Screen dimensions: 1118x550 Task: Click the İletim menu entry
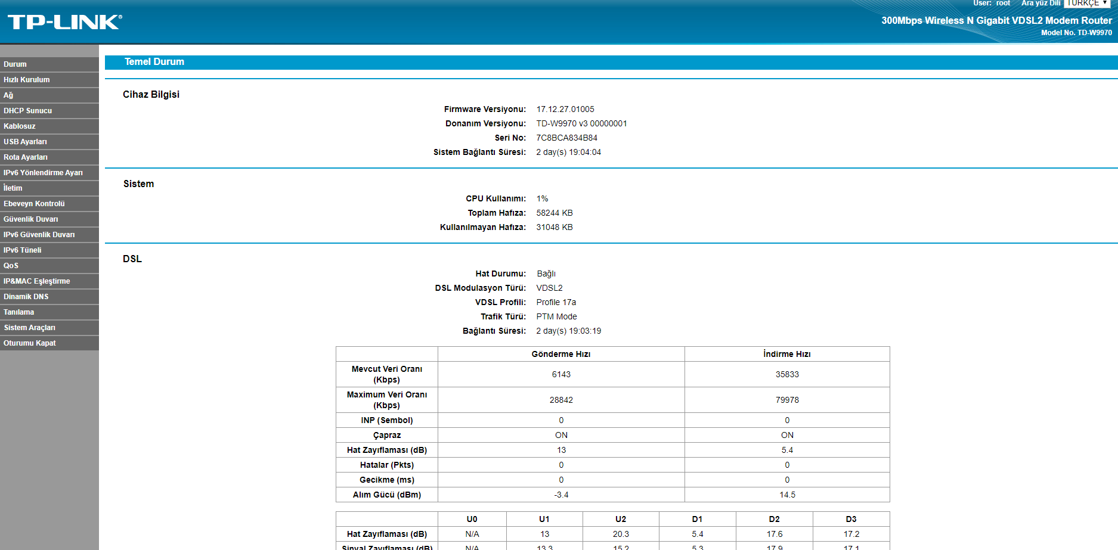[x=49, y=188]
